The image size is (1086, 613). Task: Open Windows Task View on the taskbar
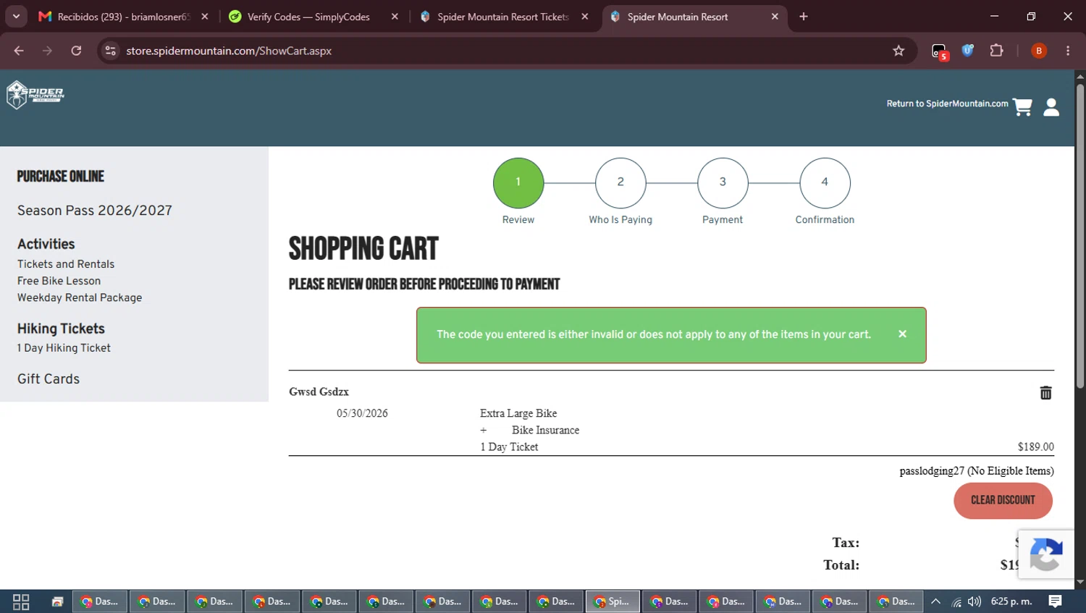click(21, 601)
